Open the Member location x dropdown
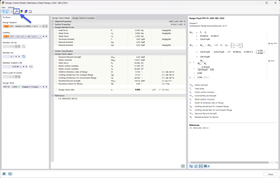This screenshot has width=280, height=178. tap(21, 66)
